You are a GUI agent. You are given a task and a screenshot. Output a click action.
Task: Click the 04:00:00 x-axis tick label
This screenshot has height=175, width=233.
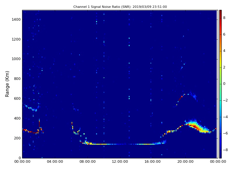(55, 162)
